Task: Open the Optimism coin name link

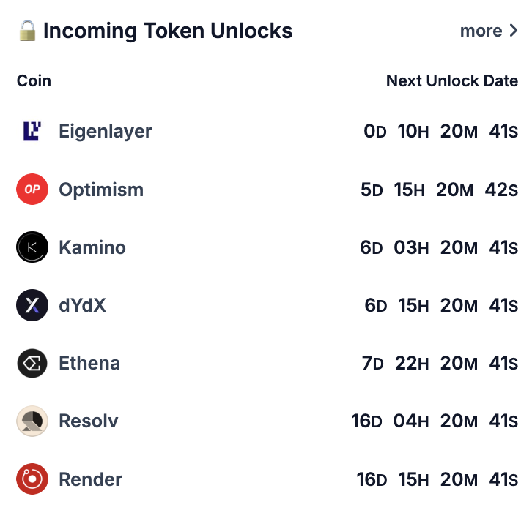Action: [x=101, y=190]
